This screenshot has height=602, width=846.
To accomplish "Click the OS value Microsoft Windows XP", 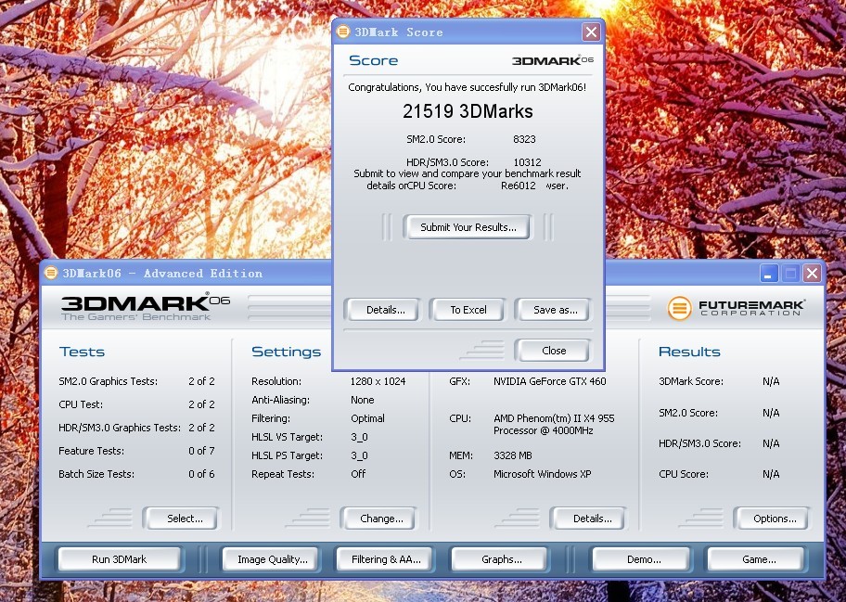I will click(543, 474).
